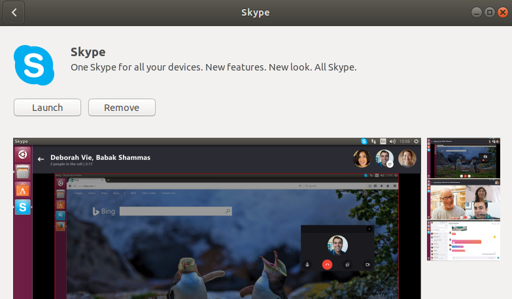The width and height of the screenshot is (512, 299).
Task: Click the "Skype" window title in the header bar
Action: pyautogui.click(x=256, y=12)
